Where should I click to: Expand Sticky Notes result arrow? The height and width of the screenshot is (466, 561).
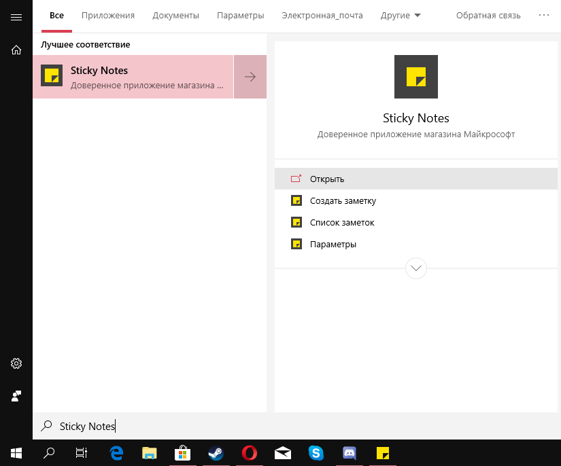click(x=250, y=77)
